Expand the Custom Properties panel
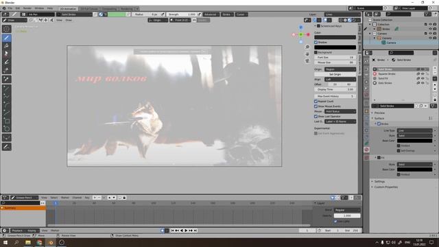439x247 pixels. pos(385,187)
